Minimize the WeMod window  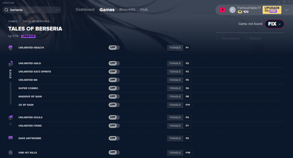click(x=279, y=2)
